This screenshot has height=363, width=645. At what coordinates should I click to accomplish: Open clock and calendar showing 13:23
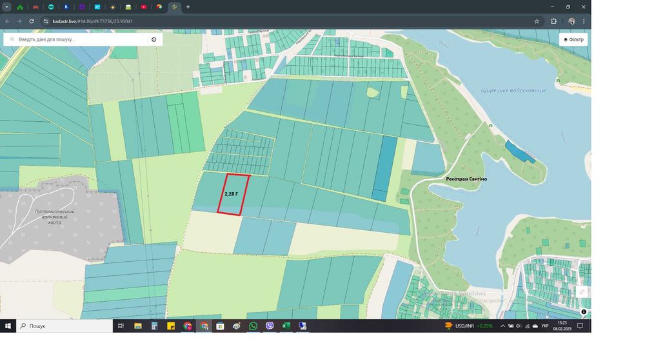[562, 326]
